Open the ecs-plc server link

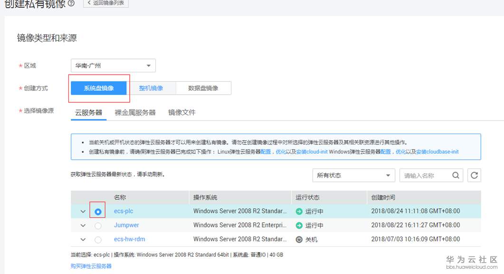coord(124,211)
